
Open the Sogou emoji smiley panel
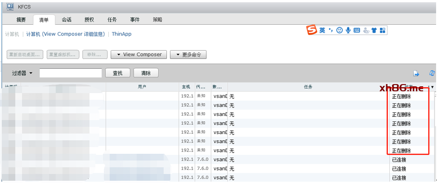[x=339, y=30]
